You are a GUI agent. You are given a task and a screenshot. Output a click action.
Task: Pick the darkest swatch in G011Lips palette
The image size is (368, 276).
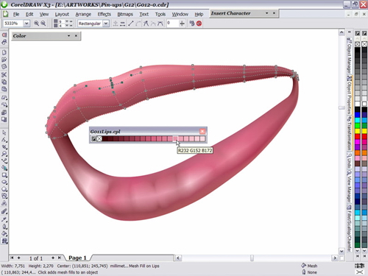[105, 139]
